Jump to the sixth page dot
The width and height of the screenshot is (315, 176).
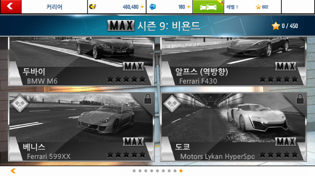[x=163, y=171]
